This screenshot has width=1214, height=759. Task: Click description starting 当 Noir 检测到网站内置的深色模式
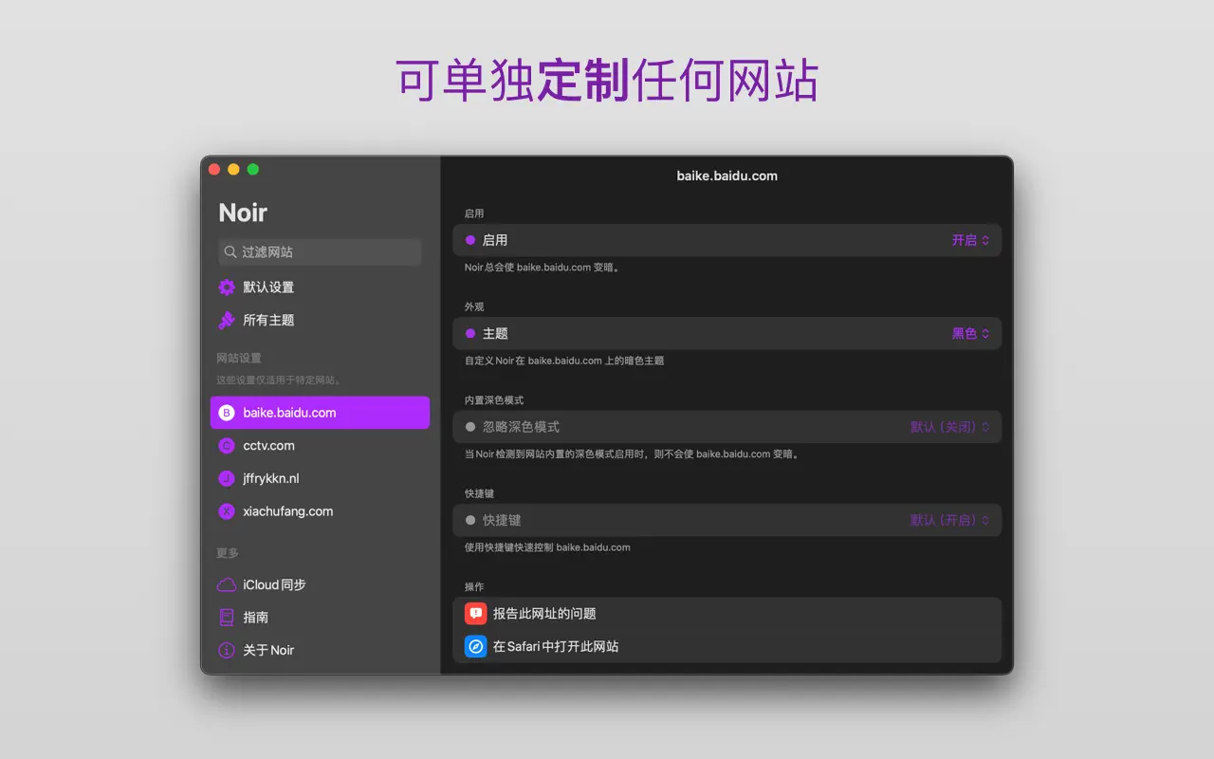point(633,454)
